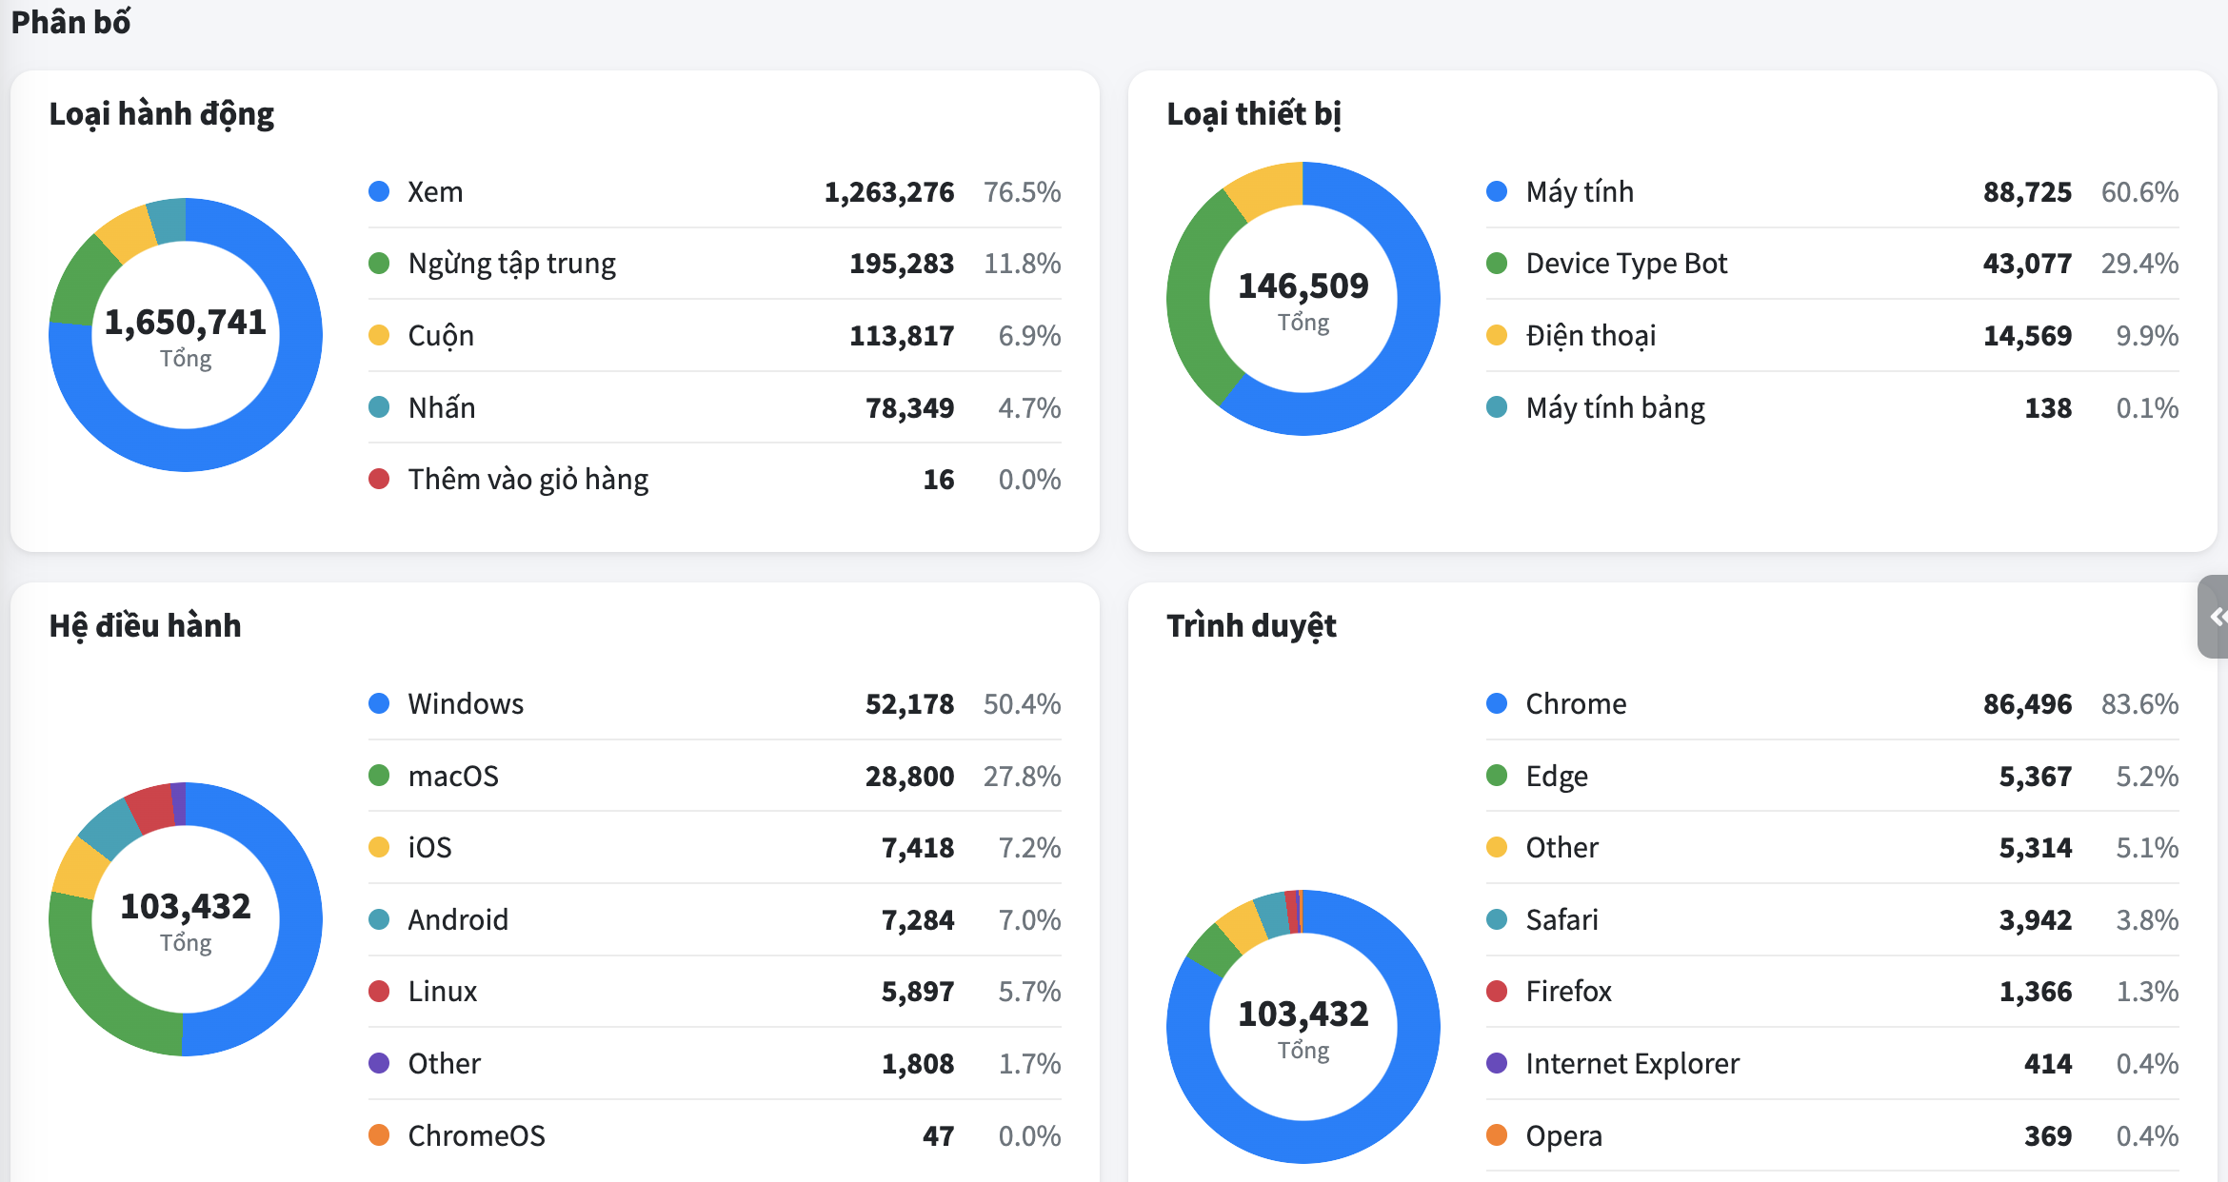Click the operating system donut chart center
This screenshot has width=2228, height=1182.
pyautogui.click(x=186, y=919)
